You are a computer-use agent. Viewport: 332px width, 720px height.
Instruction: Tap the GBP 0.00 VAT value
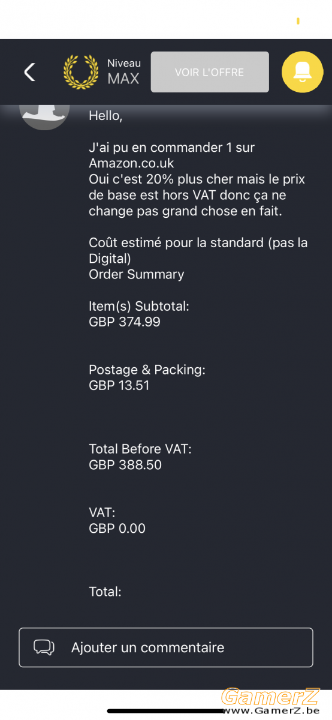tap(117, 528)
